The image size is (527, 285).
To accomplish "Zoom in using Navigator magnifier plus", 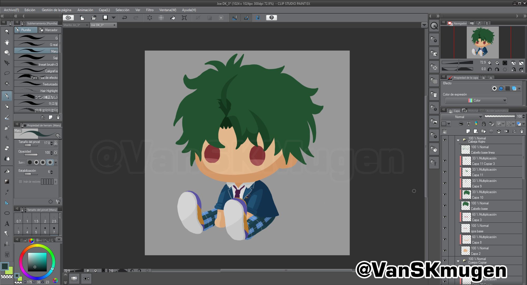I will click(497, 63).
